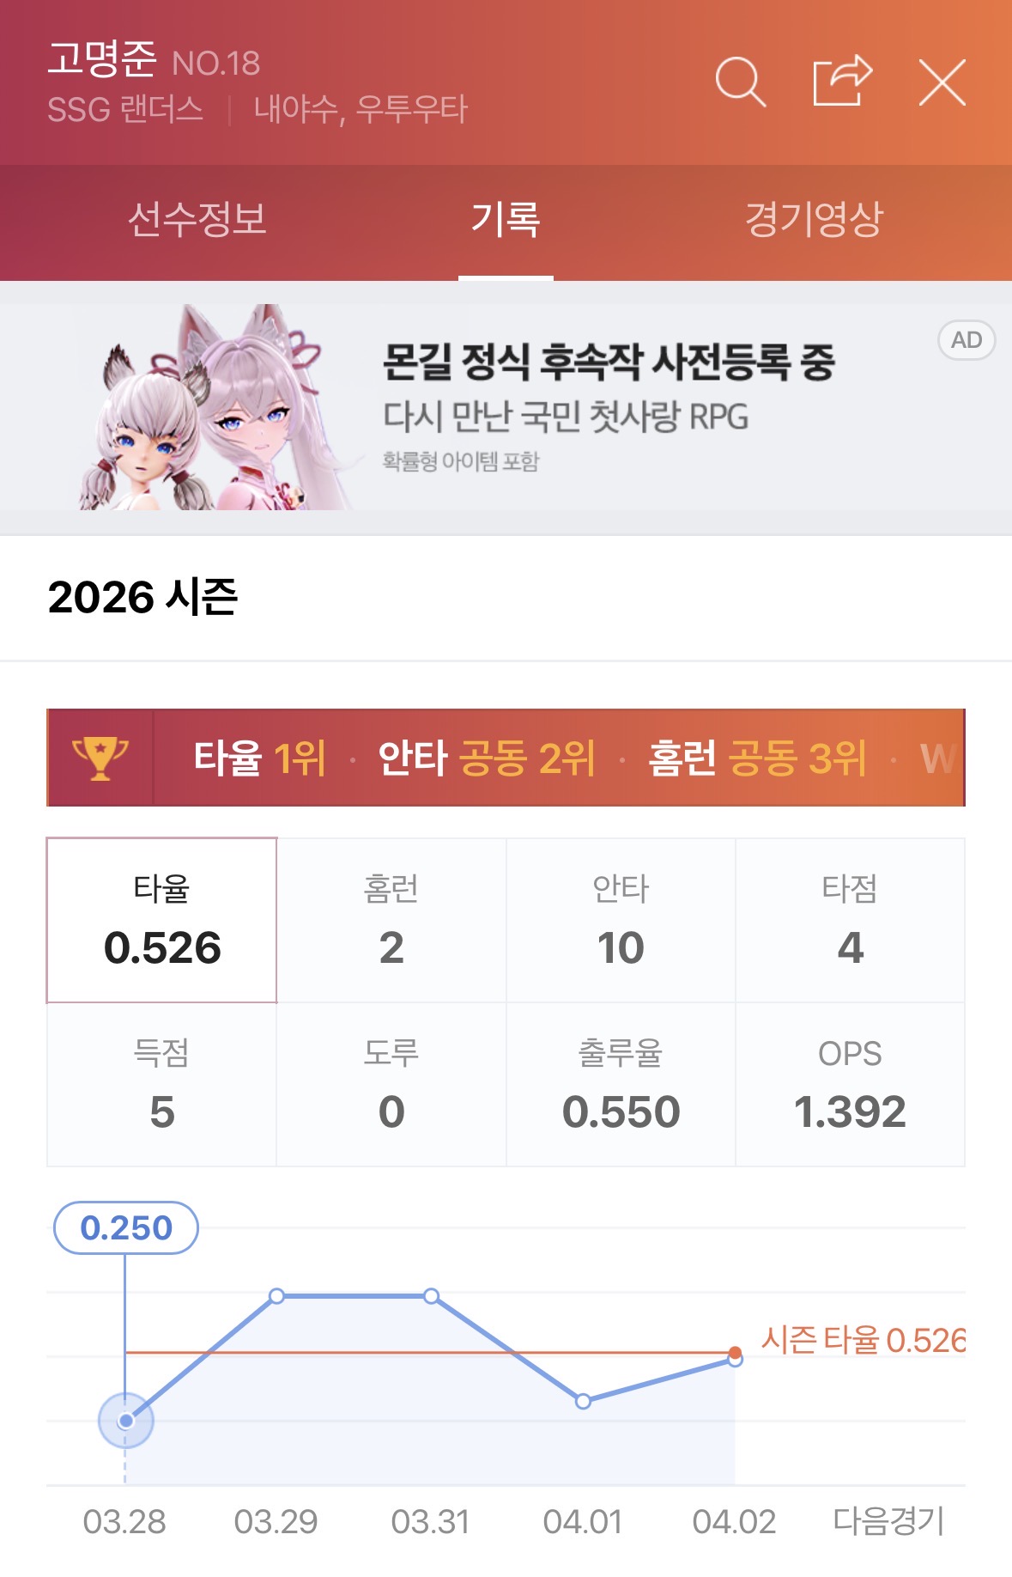Choose the 타점 stat tile
The width and height of the screenshot is (1012, 1577).
coord(850,920)
